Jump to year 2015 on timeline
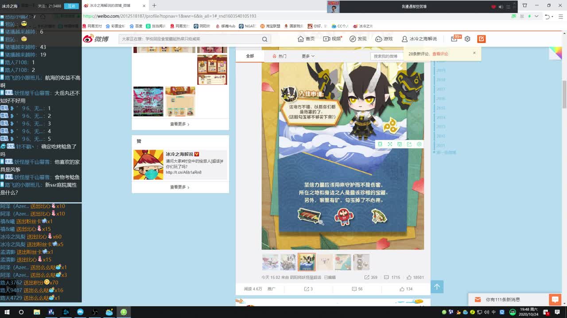 coord(441,108)
